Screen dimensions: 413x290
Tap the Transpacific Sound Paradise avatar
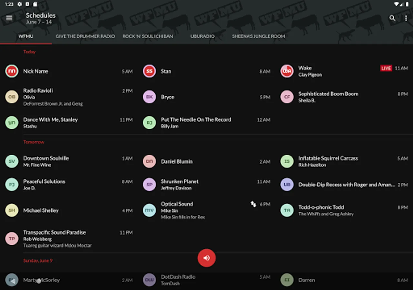click(x=12, y=239)
